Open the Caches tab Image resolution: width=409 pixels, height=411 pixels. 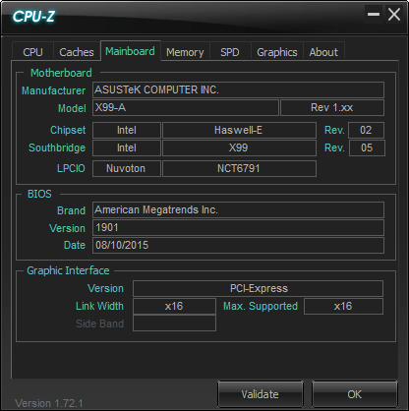tap(77, 51)
